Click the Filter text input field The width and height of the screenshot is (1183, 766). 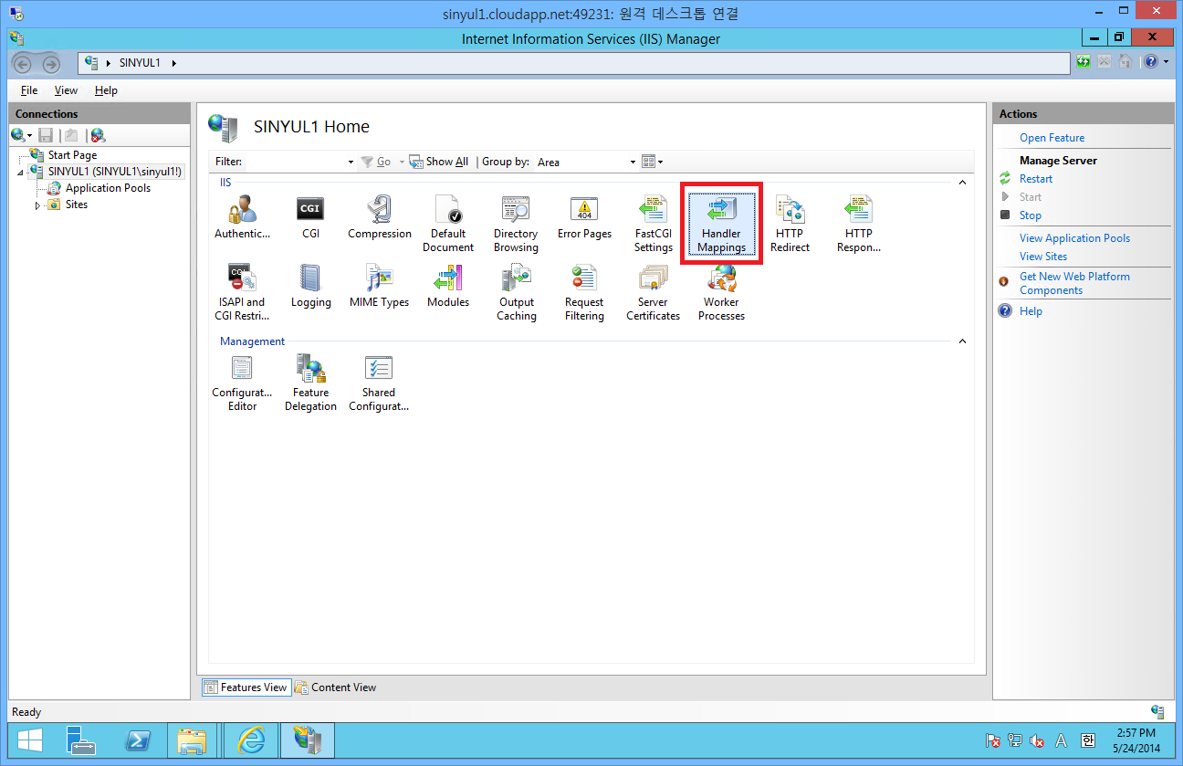coord(295,163)
